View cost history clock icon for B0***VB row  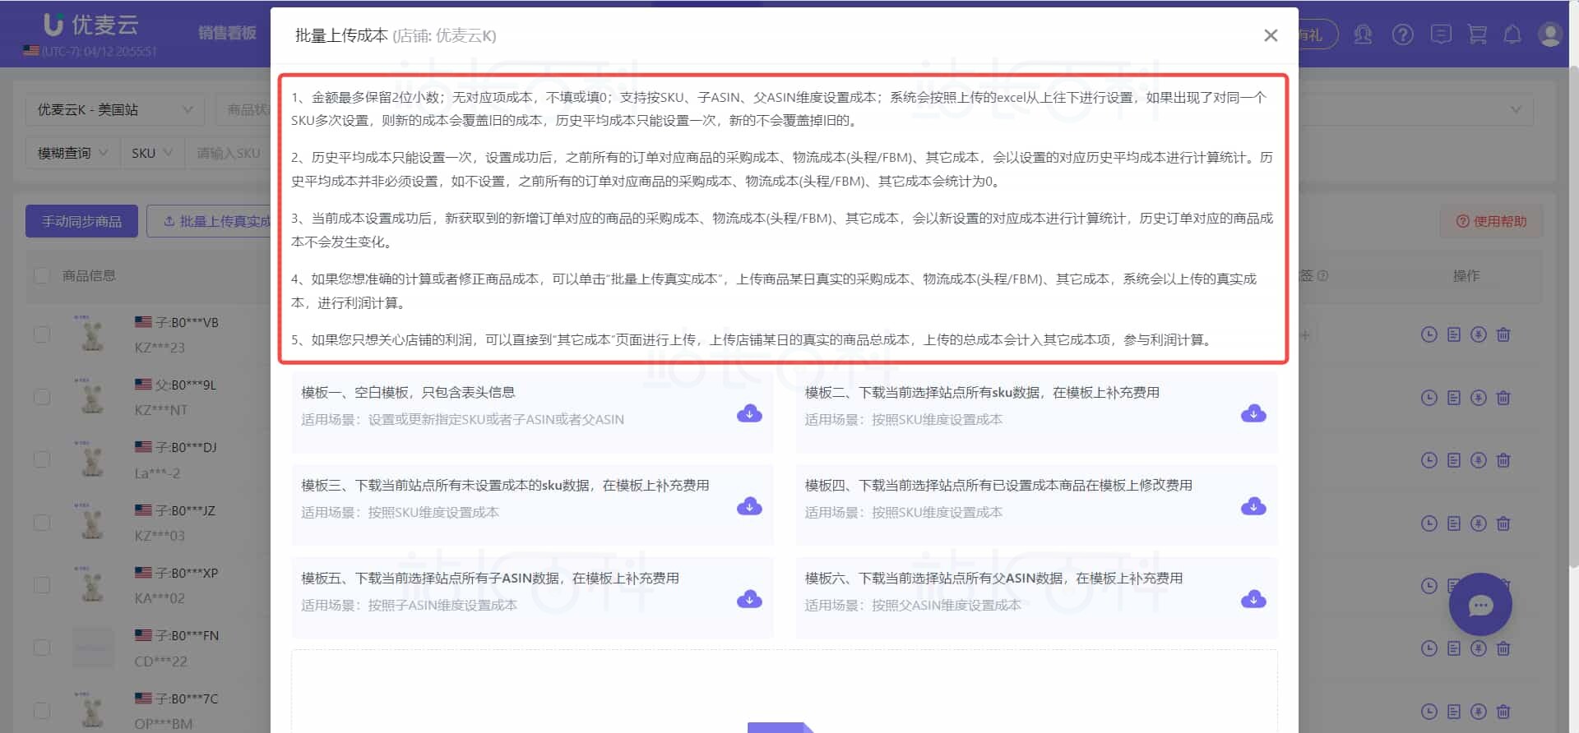click(x=1429, y=334)
